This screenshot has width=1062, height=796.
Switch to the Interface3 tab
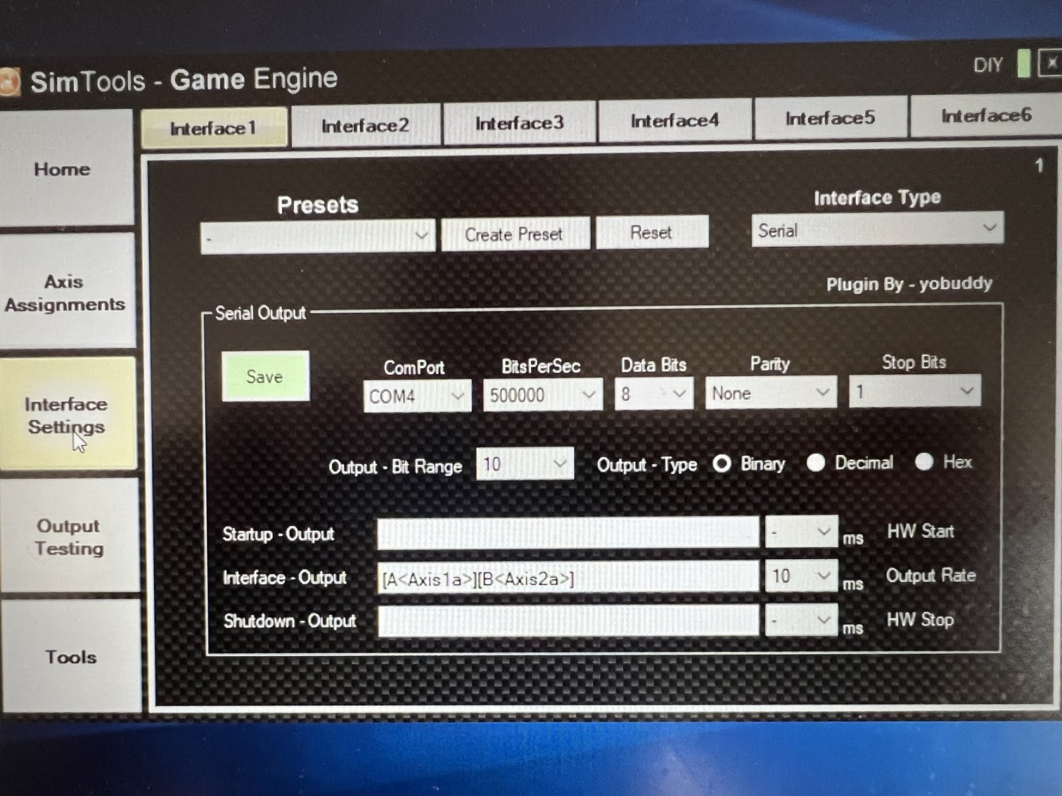tap(520, 123)
